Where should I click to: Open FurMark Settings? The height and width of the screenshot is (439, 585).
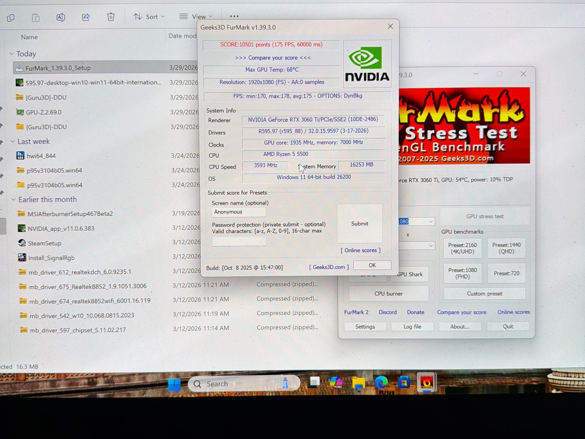pos(365,326)
